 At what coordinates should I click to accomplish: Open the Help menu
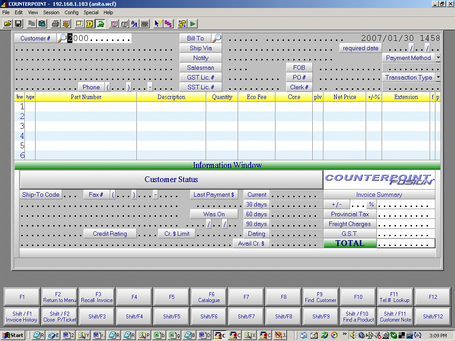(x=108, y=12)
